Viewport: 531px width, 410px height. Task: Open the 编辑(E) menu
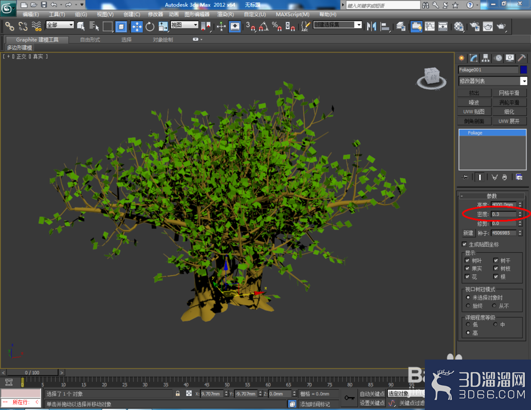point(30,14)
